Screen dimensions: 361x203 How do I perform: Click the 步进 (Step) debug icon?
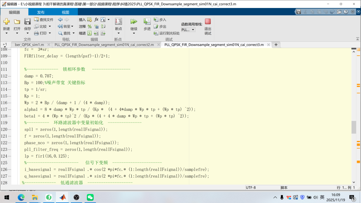147,22
